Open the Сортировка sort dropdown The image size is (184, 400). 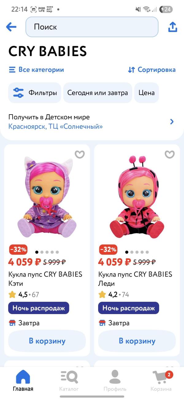click(x=152, y=70)
